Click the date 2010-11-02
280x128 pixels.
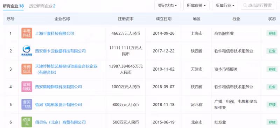tap(163, 69)
